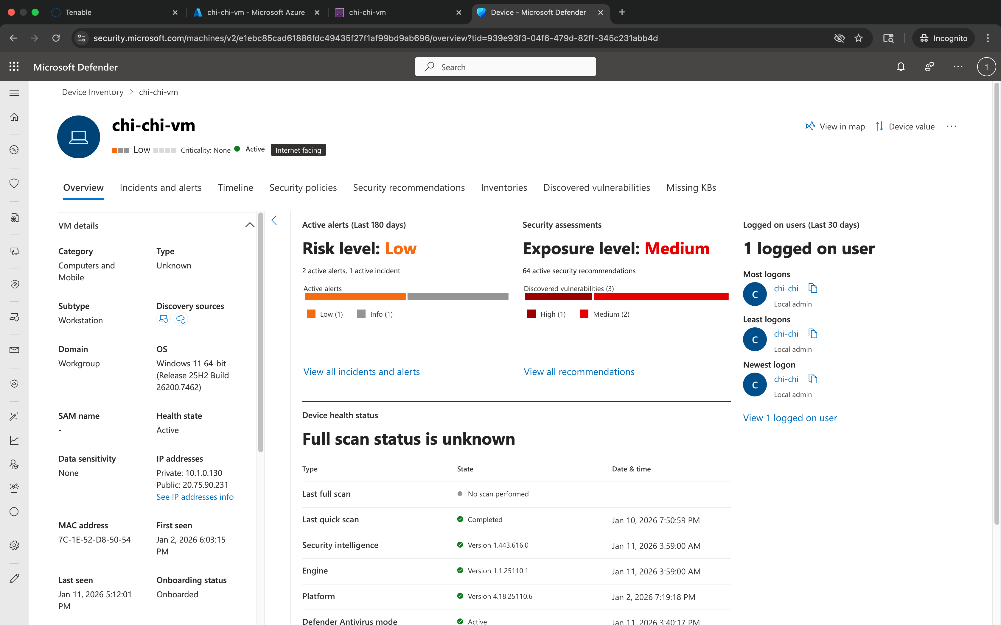1001x625 pixels.
Task: Click the cloud discovery source icon
Action: (181, 319)
